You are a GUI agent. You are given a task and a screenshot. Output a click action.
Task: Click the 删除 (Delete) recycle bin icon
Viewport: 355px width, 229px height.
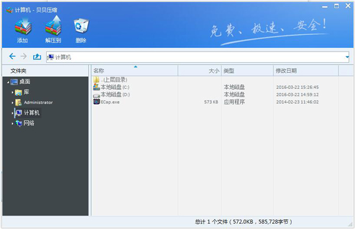tap(81, 26)
